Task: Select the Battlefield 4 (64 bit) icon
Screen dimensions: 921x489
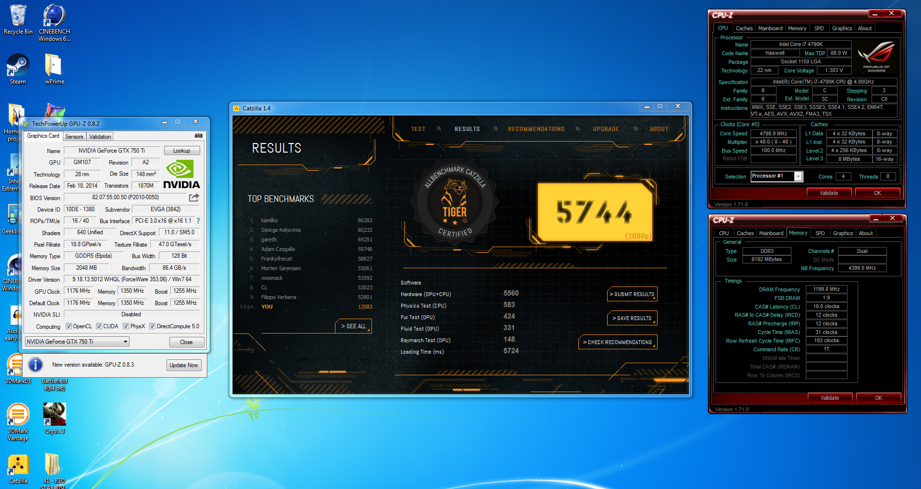Action: (54, 384)
